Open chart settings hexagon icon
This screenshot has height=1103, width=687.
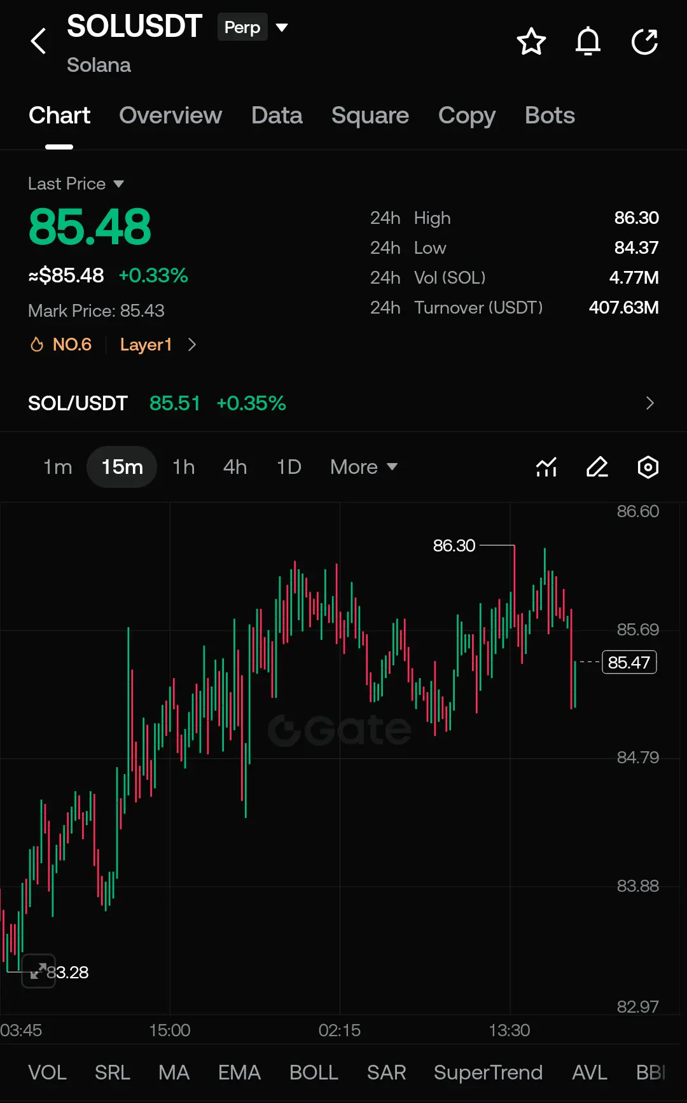coord(648,468)
